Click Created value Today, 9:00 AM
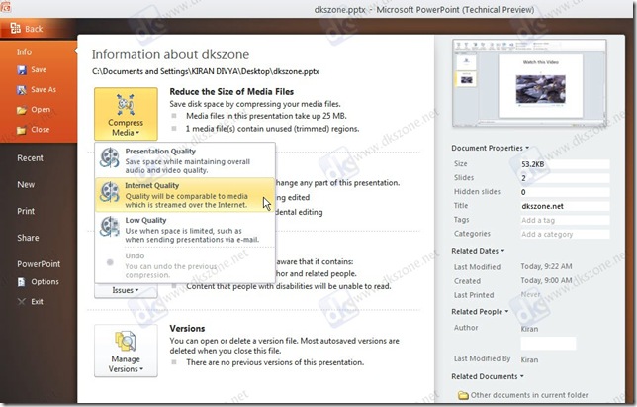Viewport: 637px width, 407px height. pyautogui.click(x=546, y=280)
